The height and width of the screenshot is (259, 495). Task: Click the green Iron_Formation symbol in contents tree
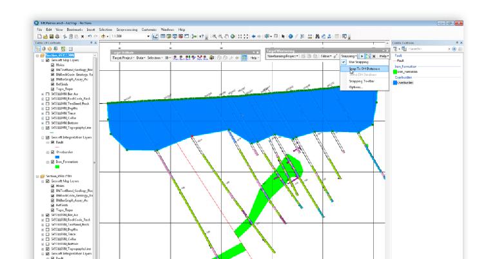point(57,167)
